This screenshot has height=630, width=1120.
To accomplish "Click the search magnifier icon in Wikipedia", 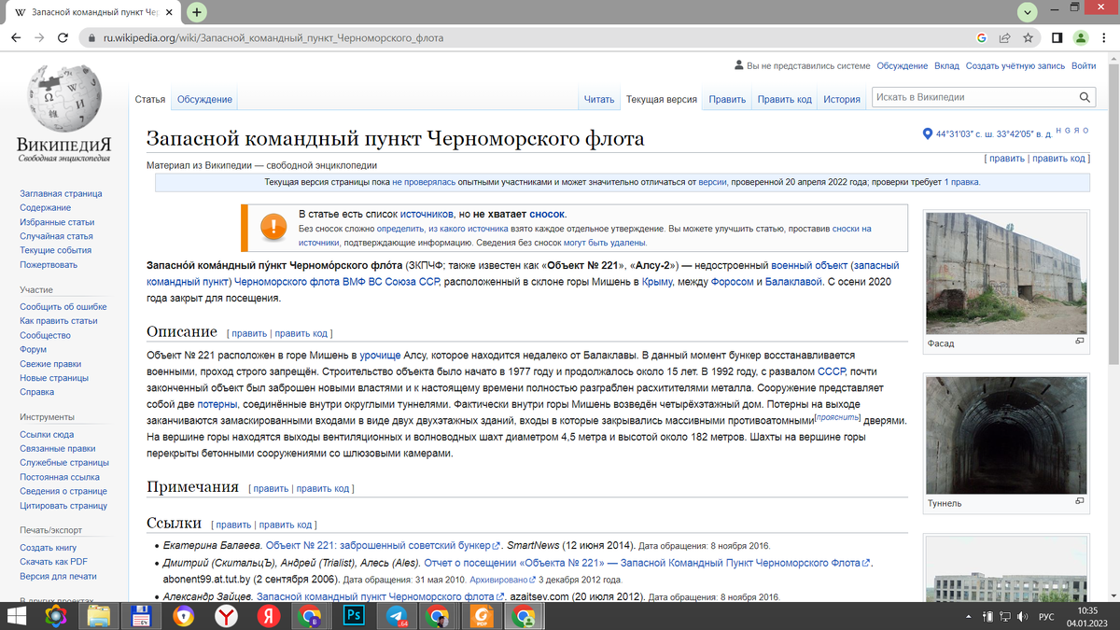I will coord(1085,97).
